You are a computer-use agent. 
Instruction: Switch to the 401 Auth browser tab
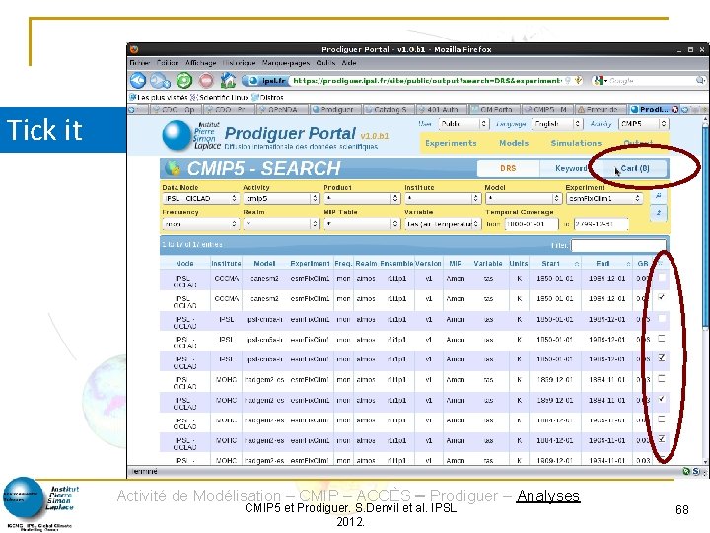pos(442,110)
